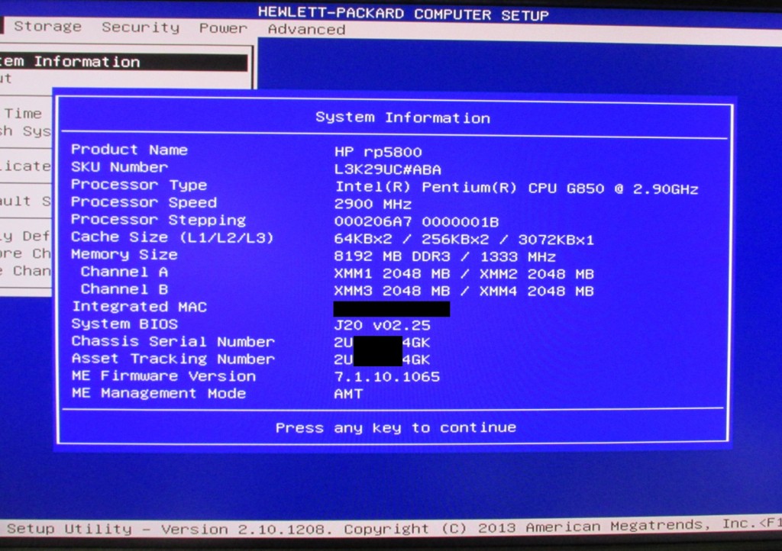Screen dimensions: 782x551
Task: Click the American Megatrends copyright text
Action: [x=549, y=526]
